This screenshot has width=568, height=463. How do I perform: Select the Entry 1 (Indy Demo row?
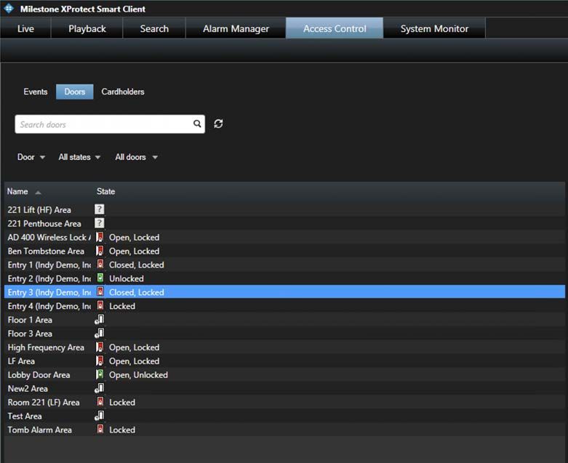coord(284,265)
